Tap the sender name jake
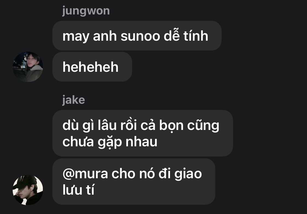This screenshot has height=214, width=307. pyautogui.click(x=74, y=100)
